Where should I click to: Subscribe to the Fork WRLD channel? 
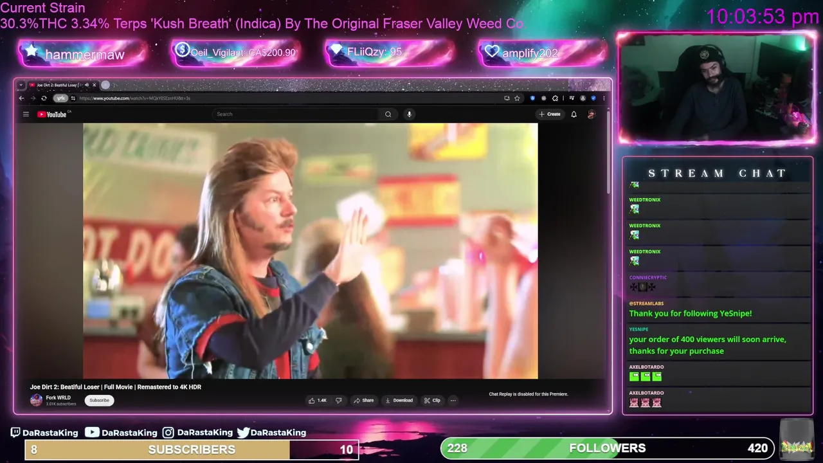[x=99, y=401]
